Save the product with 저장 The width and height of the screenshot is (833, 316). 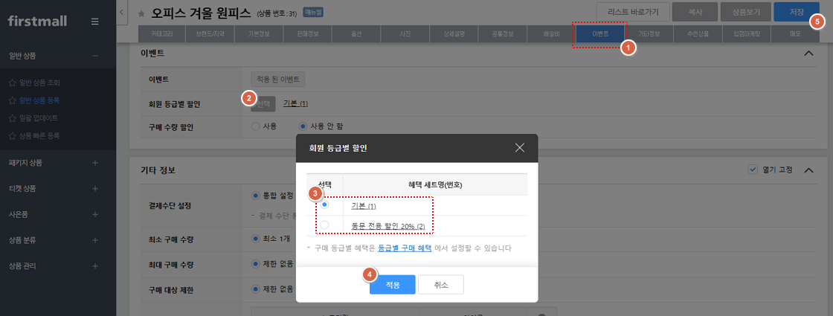click(x=797, y=12)
